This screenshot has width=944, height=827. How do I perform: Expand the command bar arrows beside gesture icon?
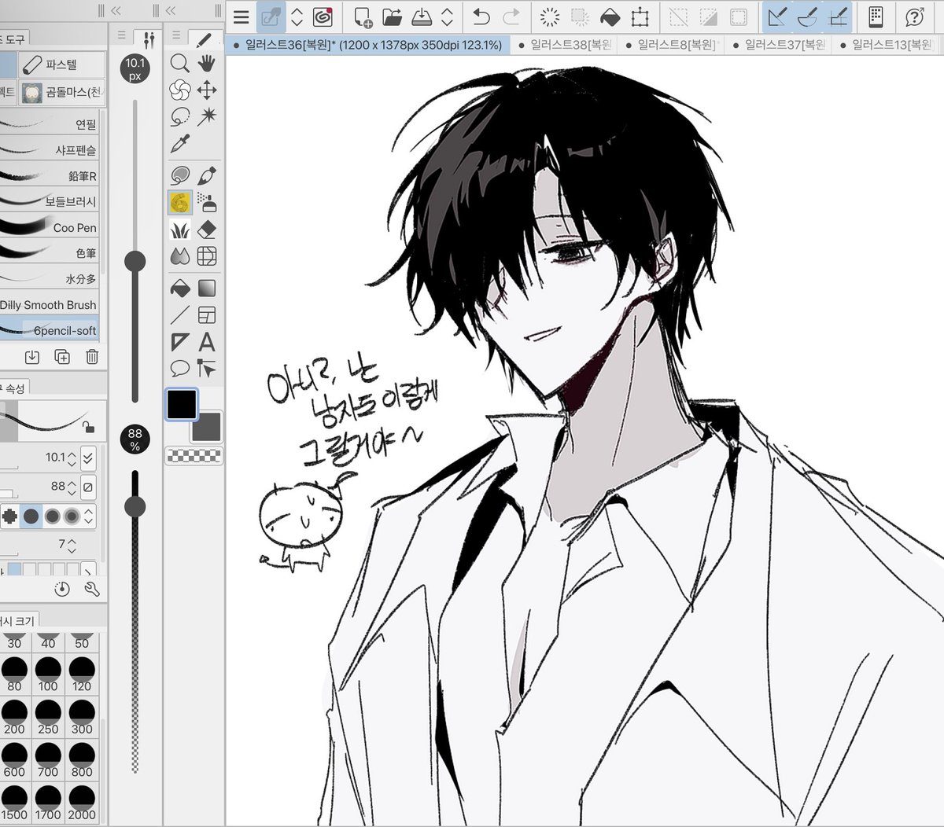pyautogui.click(x=297, y=17)
